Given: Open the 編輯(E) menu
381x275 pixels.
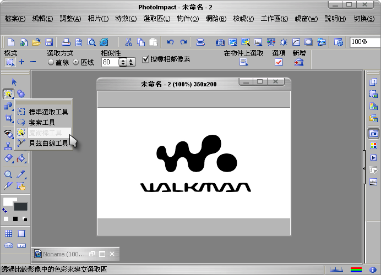Looking at the screenshot, I should pyautogui.click(x=42, y=19).
